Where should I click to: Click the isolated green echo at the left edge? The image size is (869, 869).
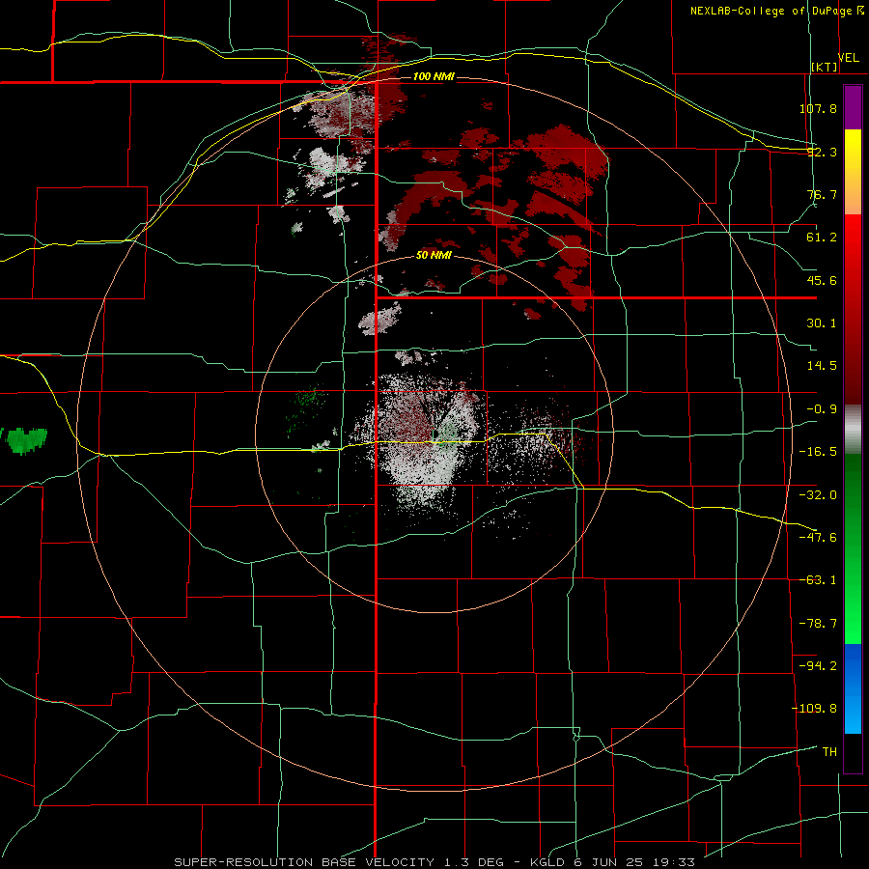[25, 440]
